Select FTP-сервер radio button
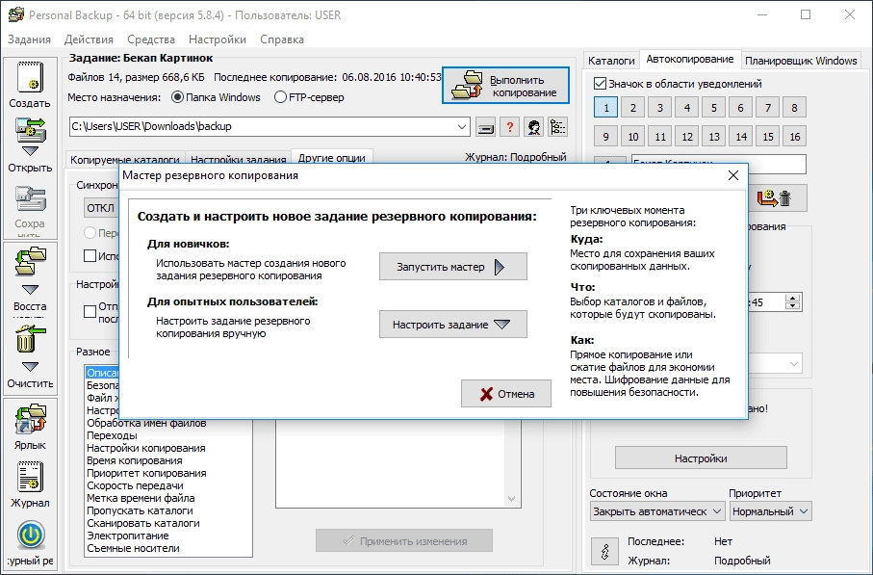873x575 pixels. (280, 97)
